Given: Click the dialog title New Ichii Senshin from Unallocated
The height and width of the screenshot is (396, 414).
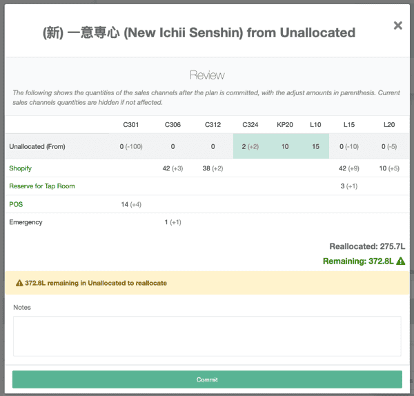Looking at the screenshot, I should 199,32.
